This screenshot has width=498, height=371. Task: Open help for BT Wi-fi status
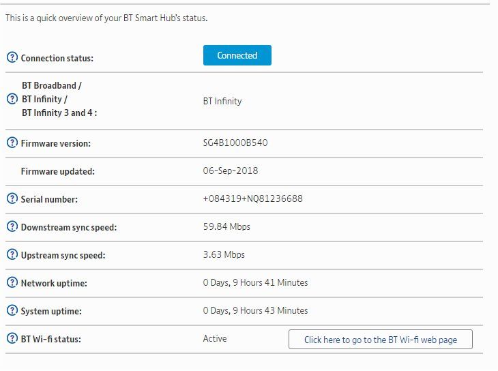[12, 338]
